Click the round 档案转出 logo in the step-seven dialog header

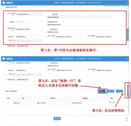[x=4, y=59]
